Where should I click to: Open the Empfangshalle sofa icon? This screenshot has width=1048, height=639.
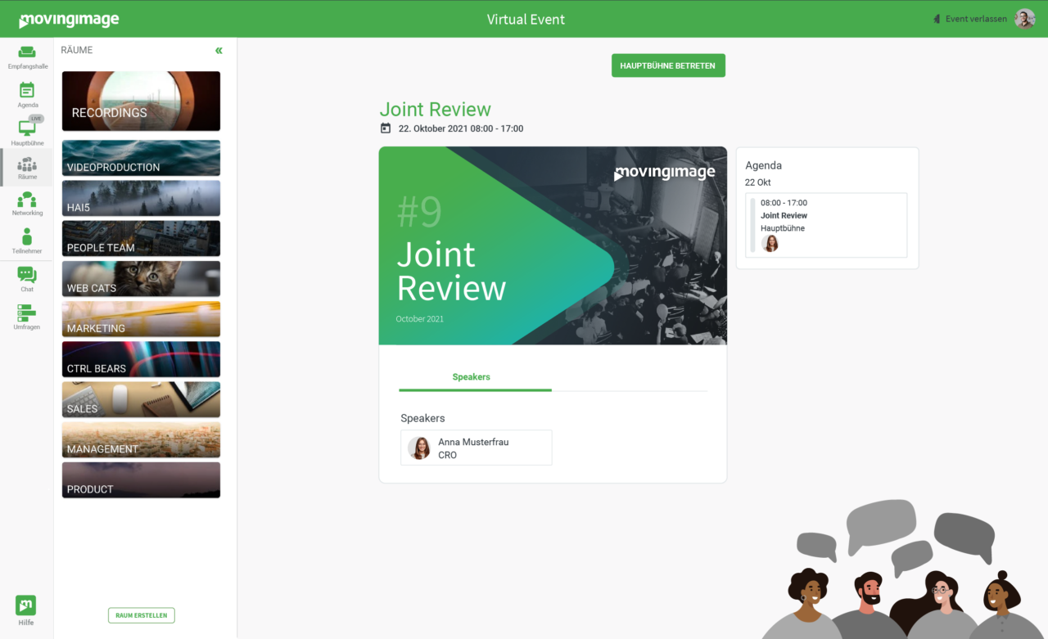click(x=27, y=52)
